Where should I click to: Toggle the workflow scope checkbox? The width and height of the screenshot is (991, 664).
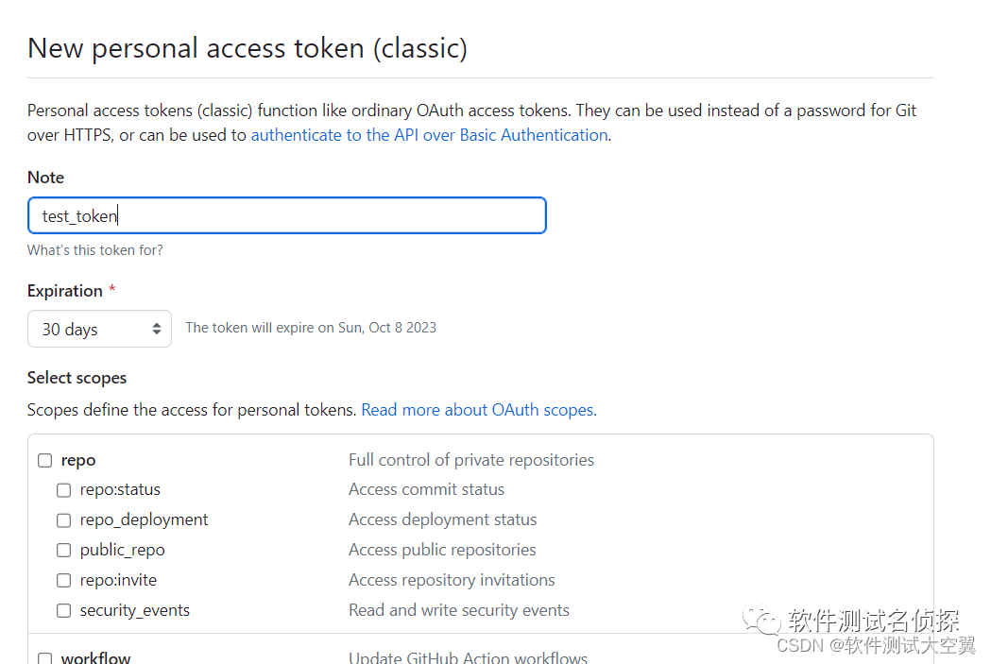pos(44,658)
